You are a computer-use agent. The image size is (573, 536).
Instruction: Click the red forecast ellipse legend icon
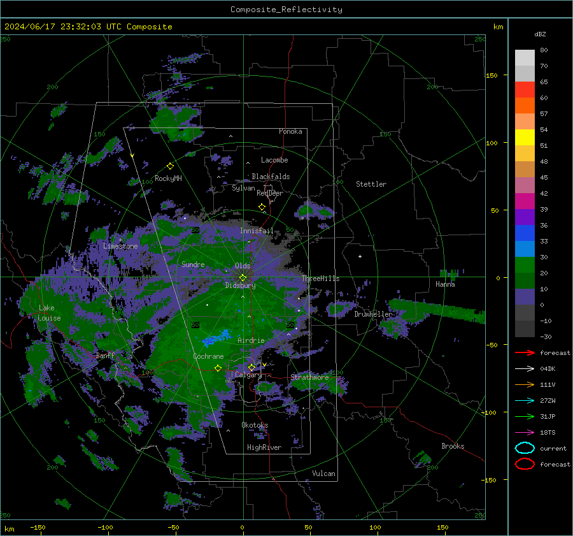525,464
